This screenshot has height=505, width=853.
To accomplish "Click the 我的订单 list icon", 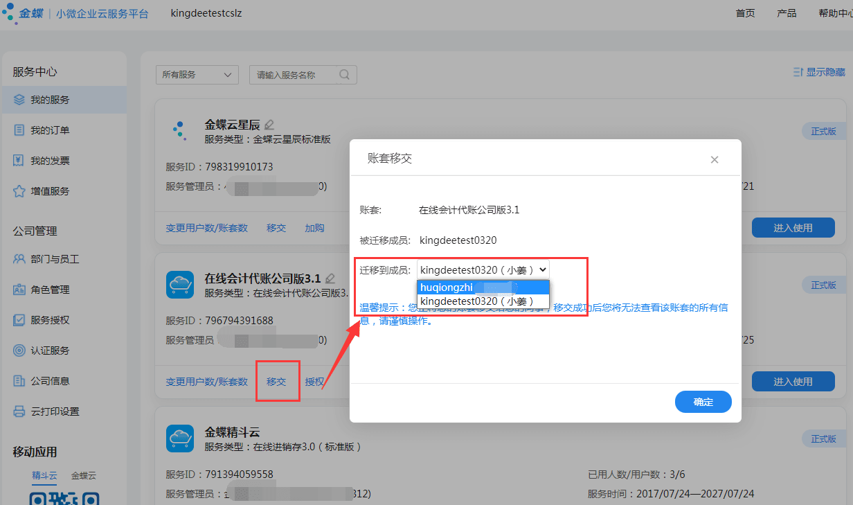I will (19, 130).
